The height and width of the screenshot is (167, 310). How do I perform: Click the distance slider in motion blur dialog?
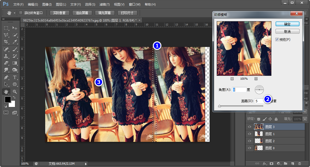pos(241,106)
